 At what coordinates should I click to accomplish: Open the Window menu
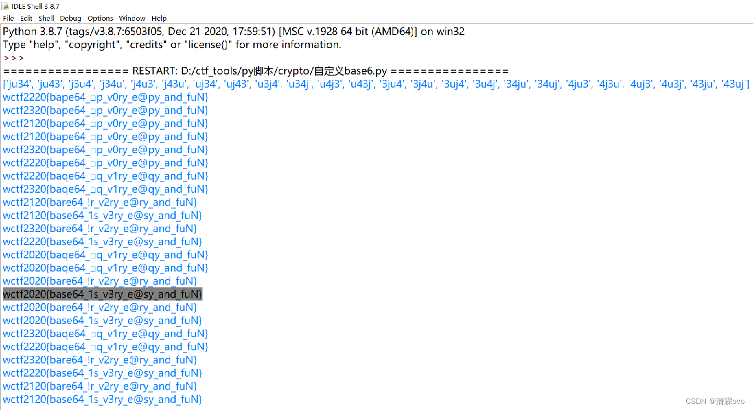[132, 18]
